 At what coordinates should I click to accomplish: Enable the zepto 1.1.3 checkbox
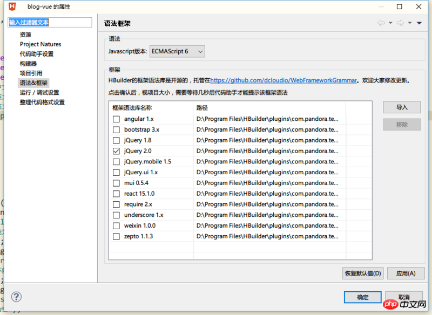[x=116, y=236]
